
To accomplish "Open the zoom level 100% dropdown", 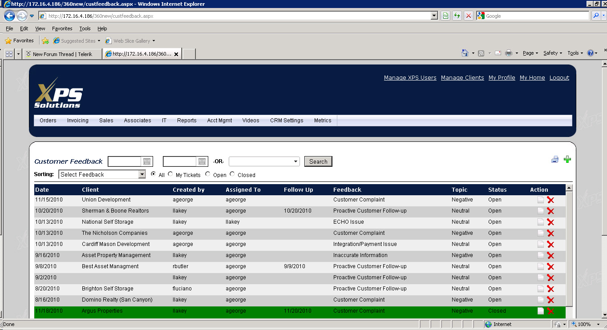I will point(599,325).
